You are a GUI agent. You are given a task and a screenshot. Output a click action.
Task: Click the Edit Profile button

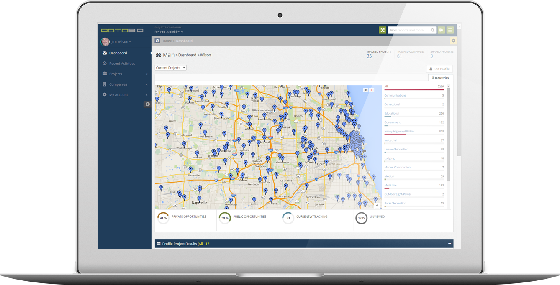[x=439, y=69]
